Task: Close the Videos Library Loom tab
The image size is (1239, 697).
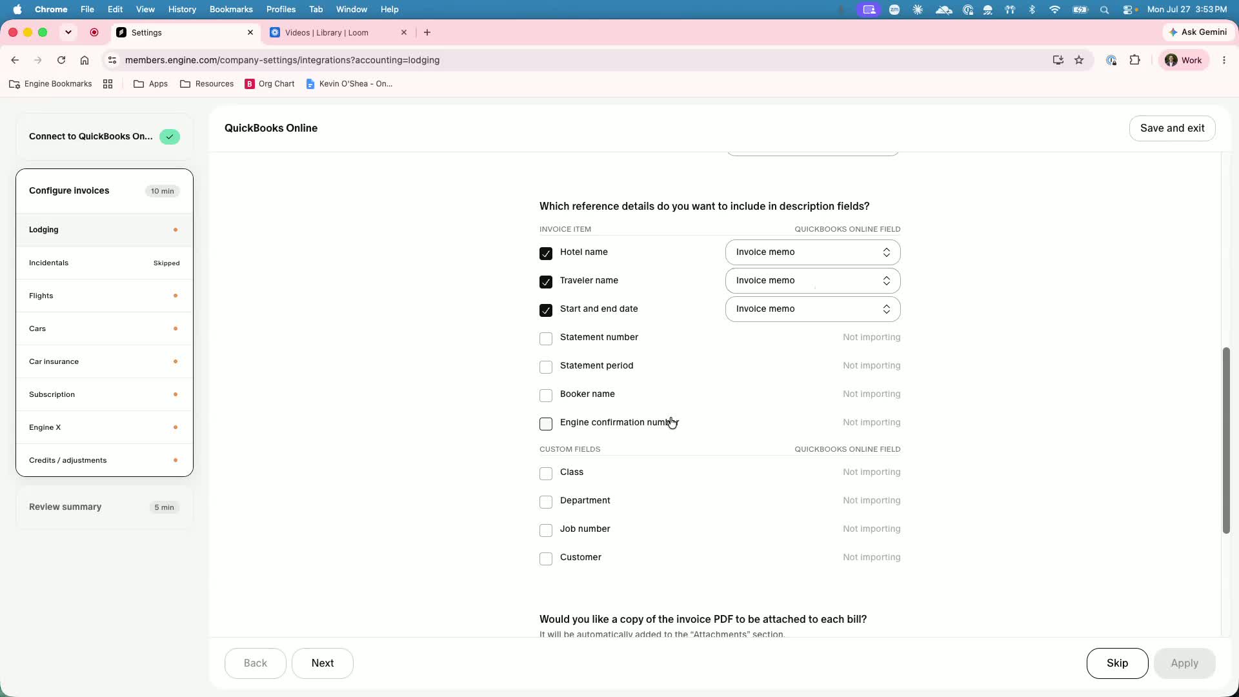Action: [x=404, y=32]
